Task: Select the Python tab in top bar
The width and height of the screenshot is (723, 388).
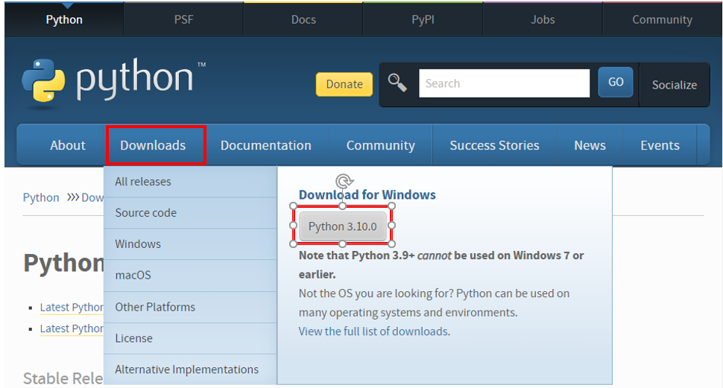Action: click(64, 19)
